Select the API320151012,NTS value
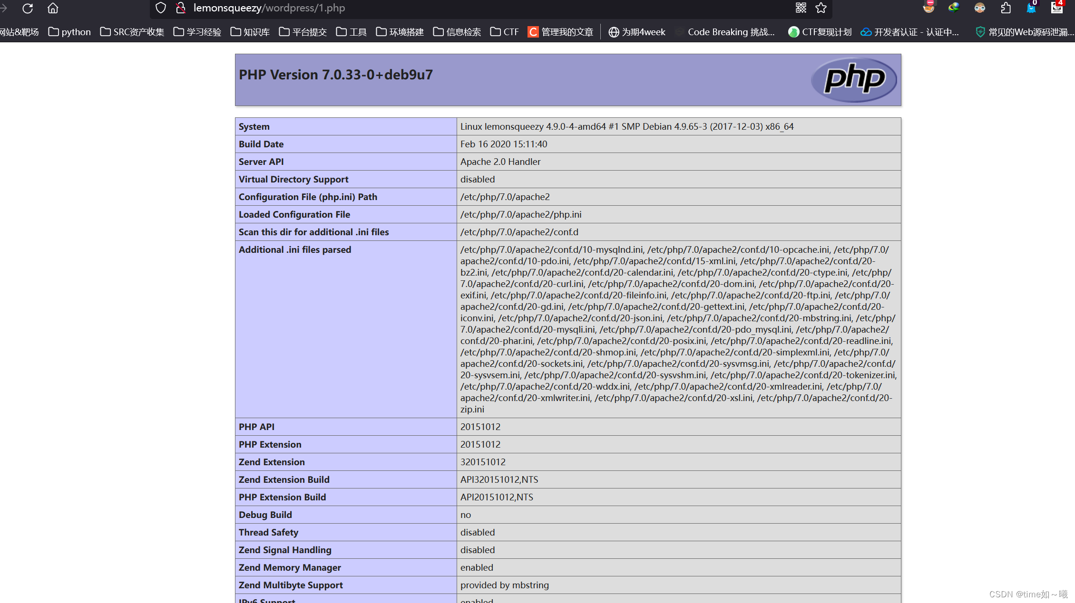The width and height of the screenshot is (1075, 603). (x=499, y=479)
